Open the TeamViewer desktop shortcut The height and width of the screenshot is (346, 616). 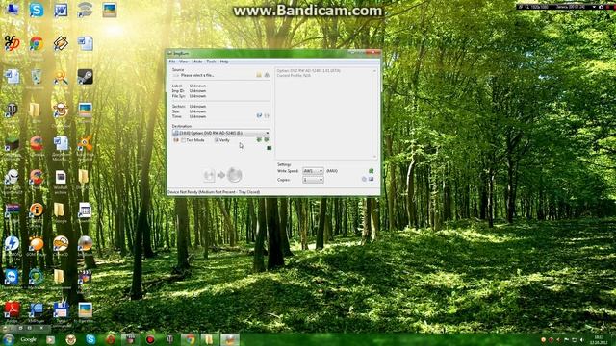(x=12, y=277)
